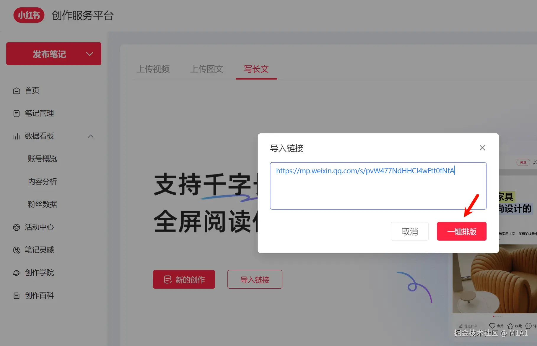The height and width of the screenshot is (346, 537).
Task: Click the 笔记管理 note icon
Action: (x=17, y=114)
